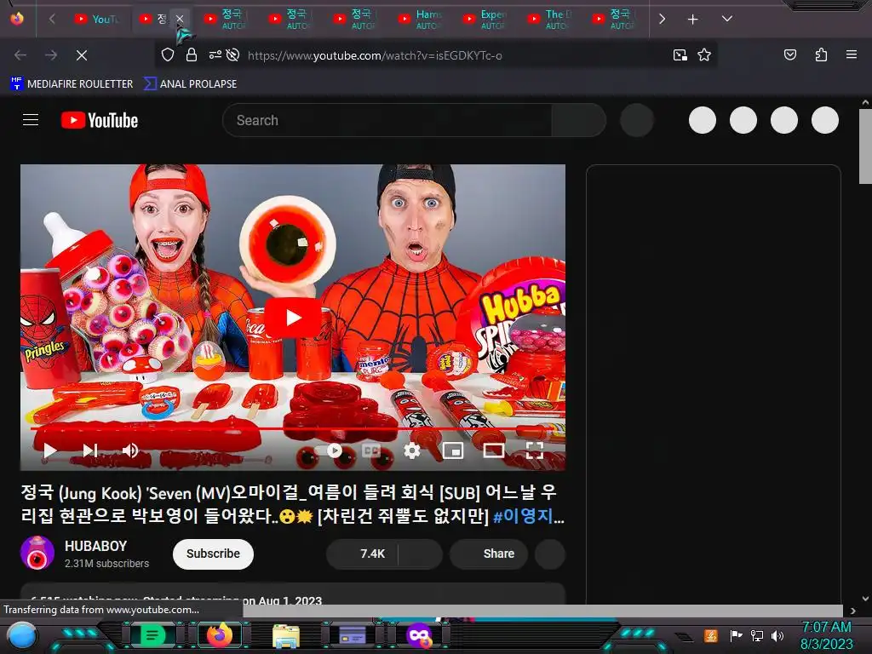
Task: Switch to the 'Hams' tab
Action: point(421,20)
